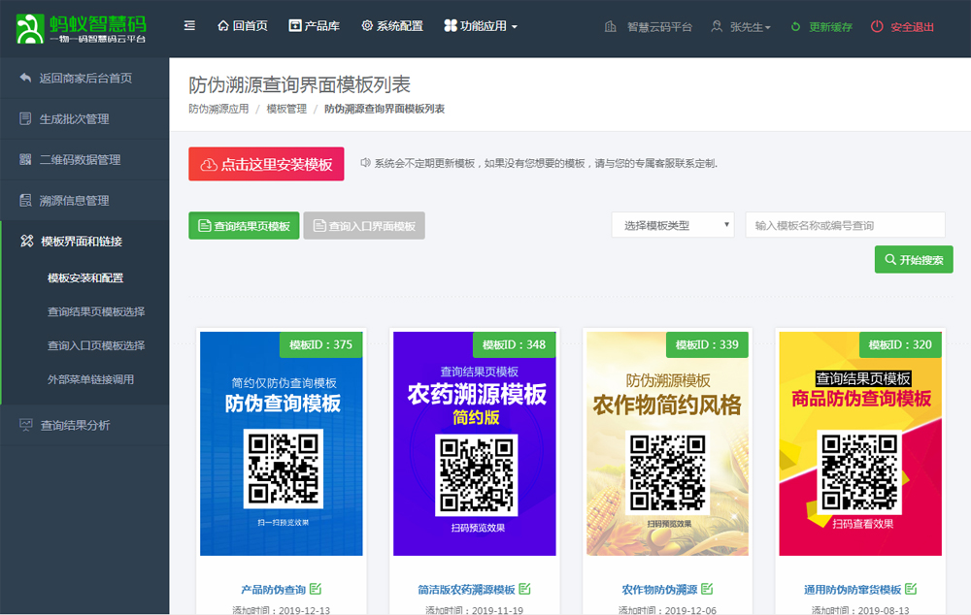
Task: Open the 产品防伪查询 template title link
Action: [x=274, y=590]
